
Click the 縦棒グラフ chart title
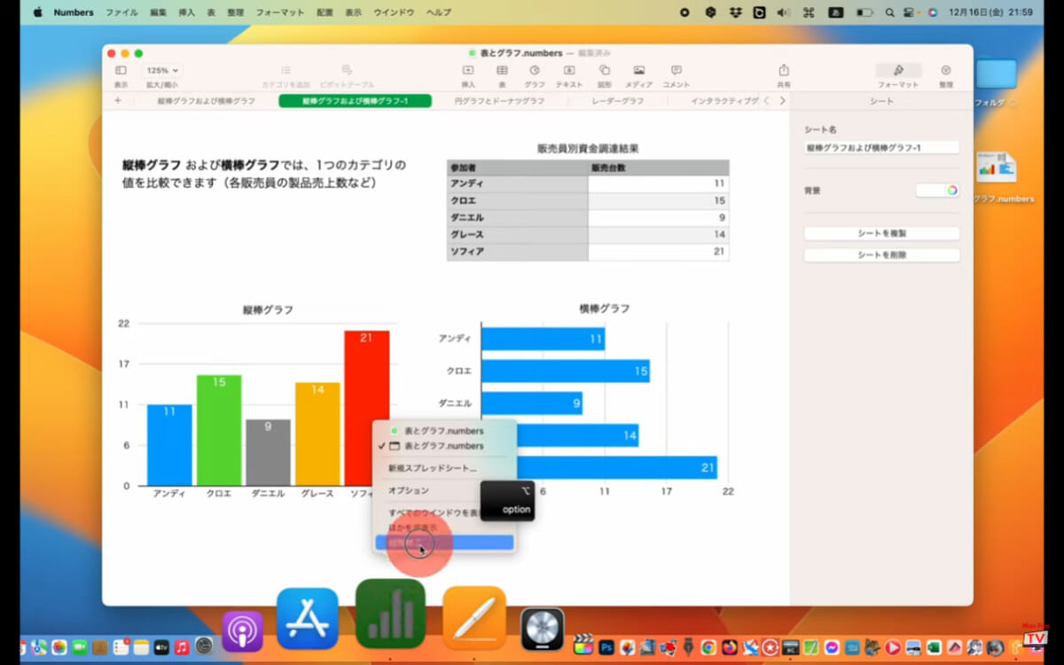(268, 310)
